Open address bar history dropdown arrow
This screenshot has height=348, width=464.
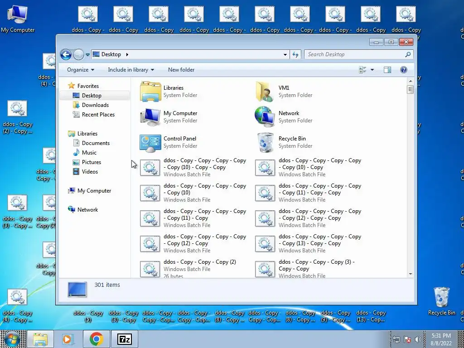285,54
